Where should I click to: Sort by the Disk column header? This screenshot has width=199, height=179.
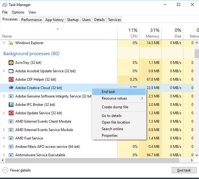point(172,33)
